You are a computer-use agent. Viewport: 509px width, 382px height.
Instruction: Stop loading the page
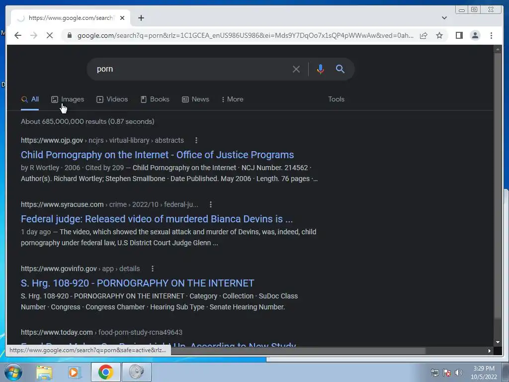(50, 35)
